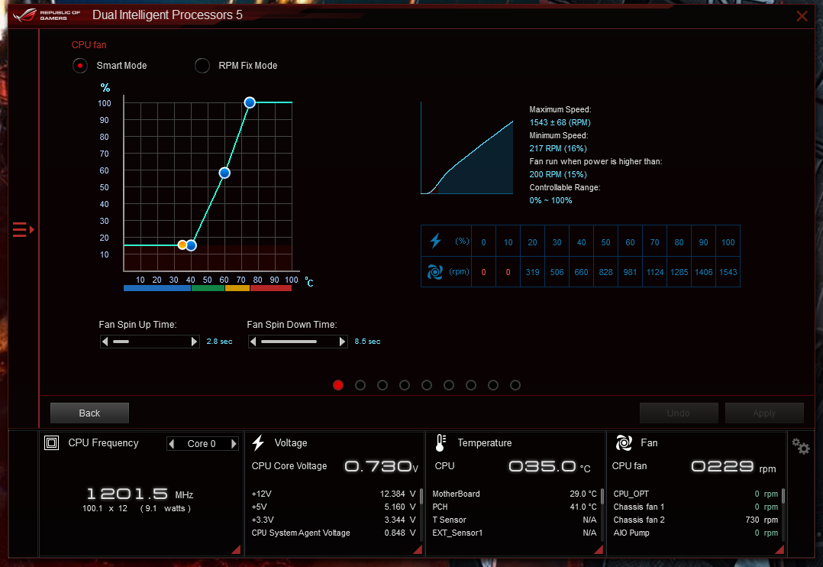Decrease Fan Spin Down Time left arrow
Image resolution: width=823 pixels, height=567 pixels.
tap(253, 342)
